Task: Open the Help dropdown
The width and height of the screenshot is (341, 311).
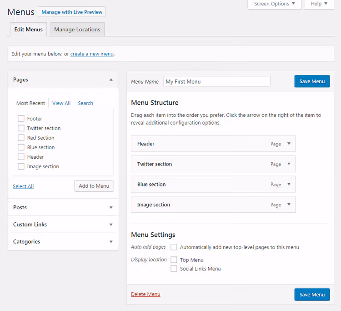Action: point(319,4)
